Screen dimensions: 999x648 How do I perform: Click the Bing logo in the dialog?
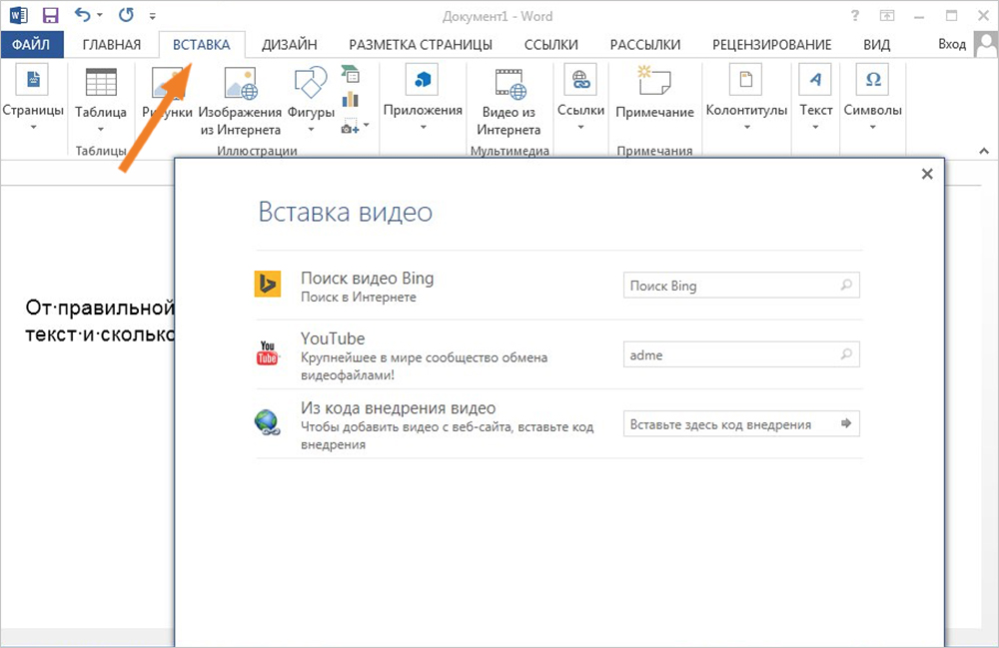(268, 284)
